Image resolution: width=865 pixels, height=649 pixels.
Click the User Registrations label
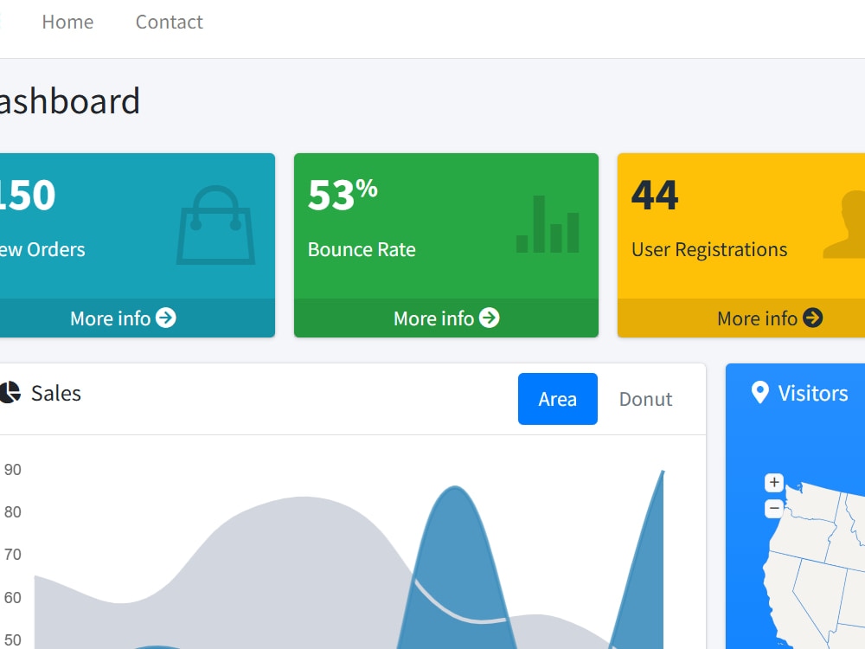click(x=709, y=249)
